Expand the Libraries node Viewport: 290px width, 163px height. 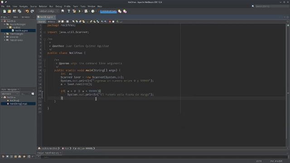tap(5, 37)
